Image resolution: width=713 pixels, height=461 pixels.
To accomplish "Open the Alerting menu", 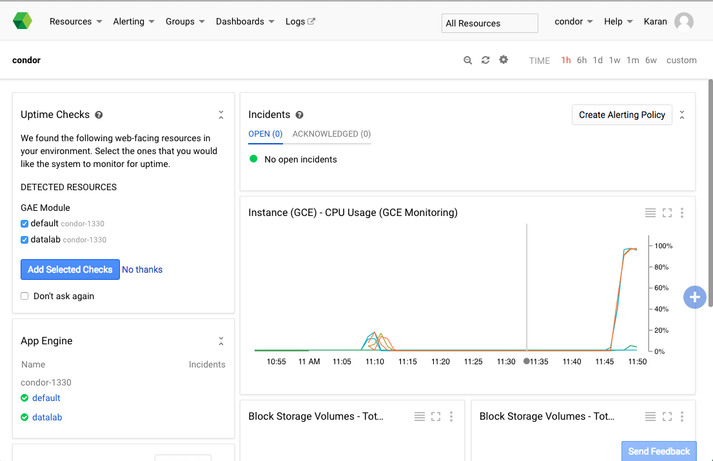I will [x=133, y=21].
